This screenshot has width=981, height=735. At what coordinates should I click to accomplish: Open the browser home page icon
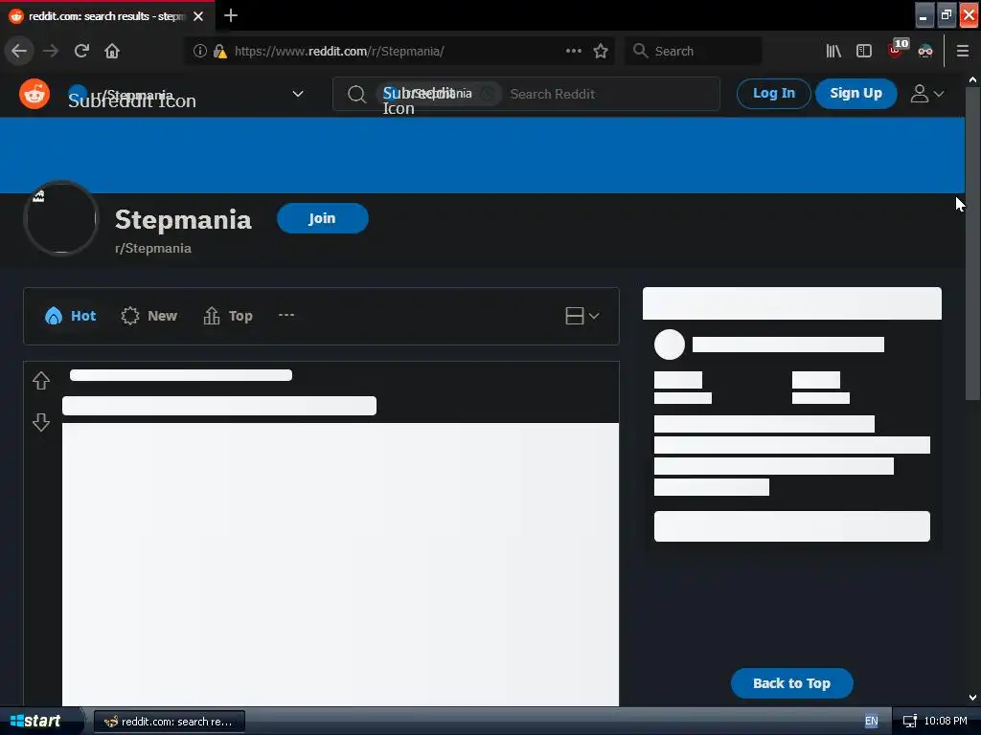pos(112,51)
